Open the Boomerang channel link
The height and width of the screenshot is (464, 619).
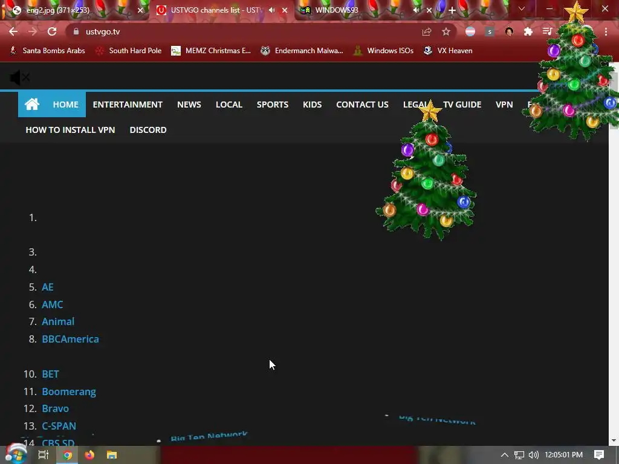(x=69, y=391)
